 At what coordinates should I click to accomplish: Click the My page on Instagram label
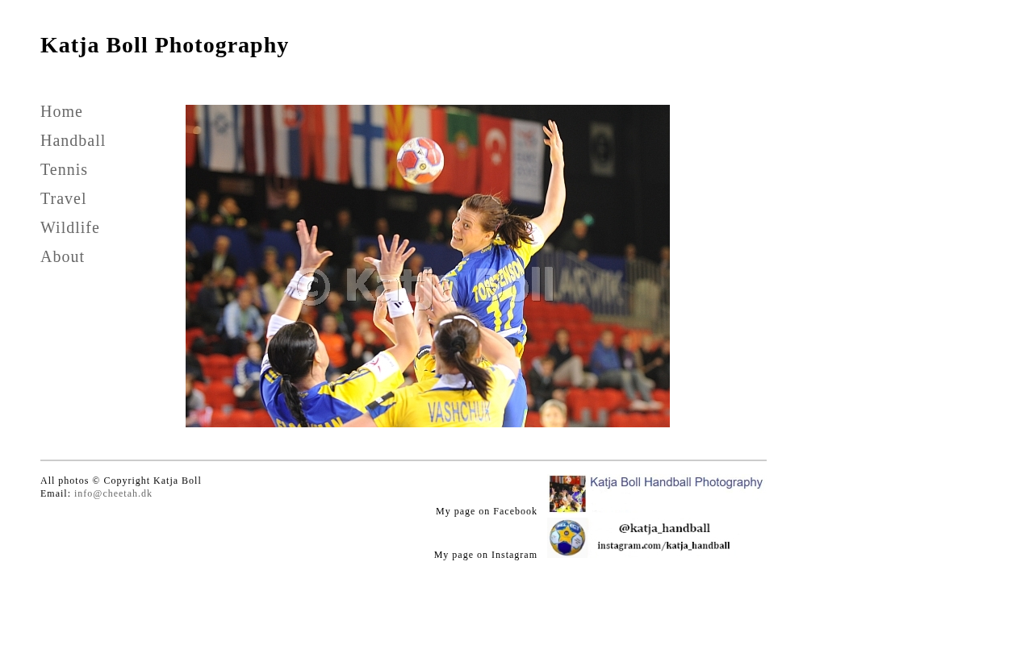[x=486, y=555]
